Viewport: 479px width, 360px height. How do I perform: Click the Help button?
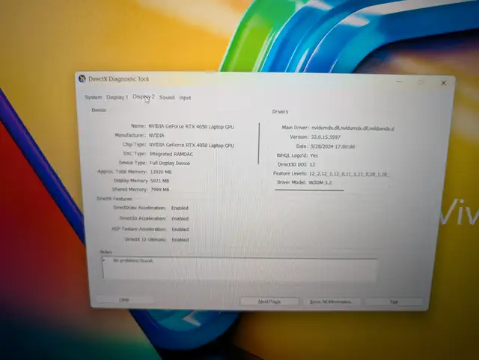[x=124, y=300]
